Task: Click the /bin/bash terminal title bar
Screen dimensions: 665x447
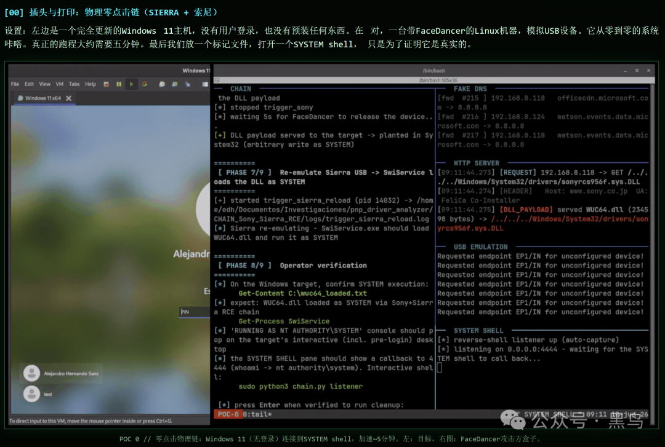Action: click(433, 71)
